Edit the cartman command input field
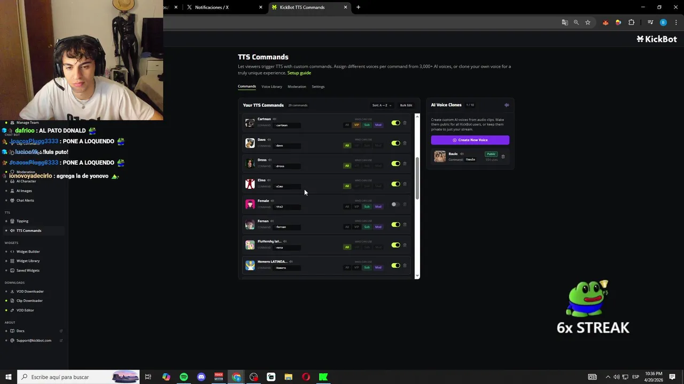 [287, 125]
